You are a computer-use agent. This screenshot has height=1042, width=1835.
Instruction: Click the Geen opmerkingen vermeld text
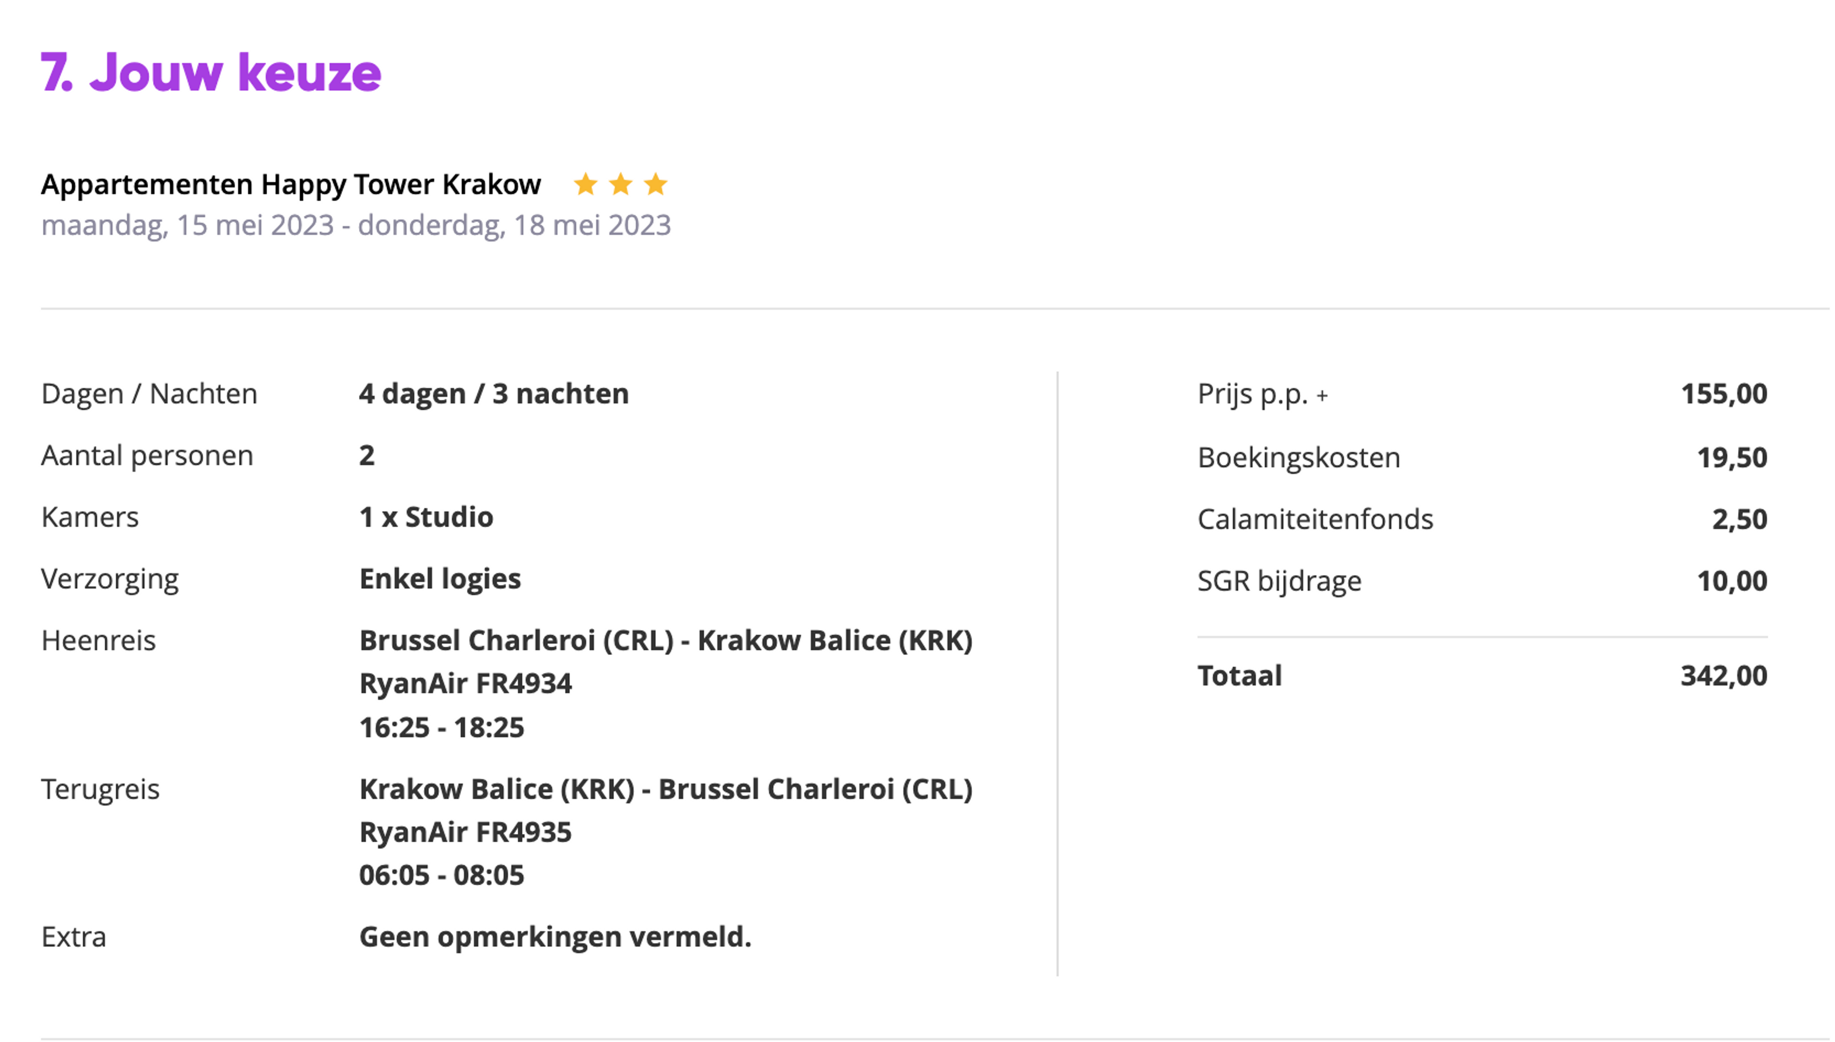click(556, 937)
